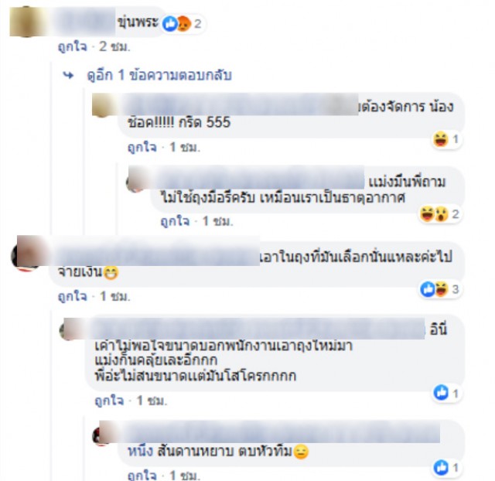
Task: Open the blurred commenter name on the ช๊อค comment
Action: point(240,104)
